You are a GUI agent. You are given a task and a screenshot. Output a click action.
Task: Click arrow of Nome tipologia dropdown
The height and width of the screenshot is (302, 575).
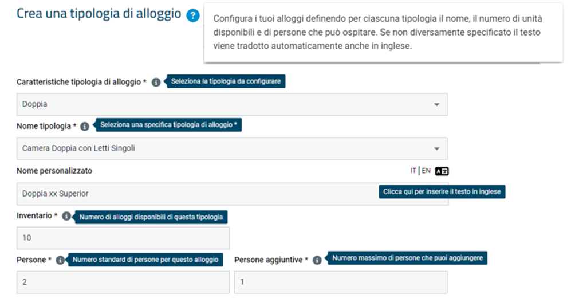point(437,149)
